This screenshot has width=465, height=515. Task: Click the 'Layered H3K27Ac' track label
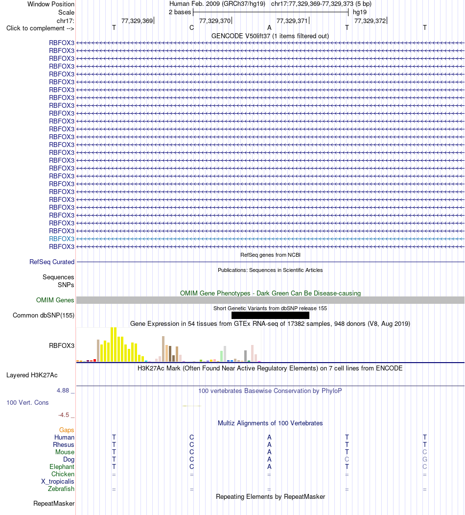(32, 375)
